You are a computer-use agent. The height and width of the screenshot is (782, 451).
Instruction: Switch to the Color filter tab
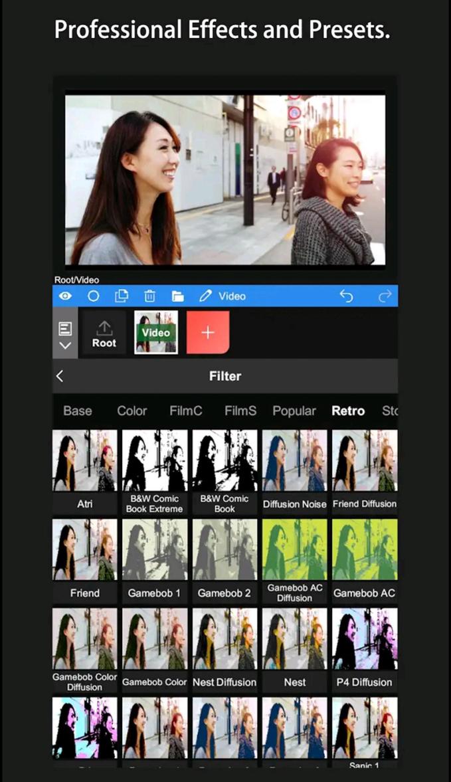click(132, 411)
